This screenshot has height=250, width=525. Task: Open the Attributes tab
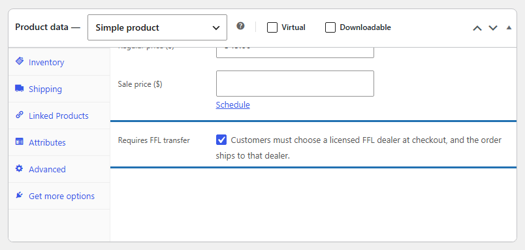59,142
